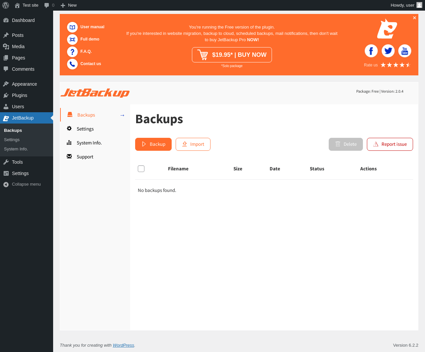Viewport: 425px width, 352px height.
Task: Click the Status column header
Action: click(x=317, y=169)
